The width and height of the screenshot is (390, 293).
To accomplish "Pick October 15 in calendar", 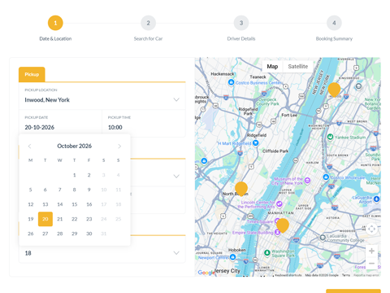I will [x=75, y=204].
